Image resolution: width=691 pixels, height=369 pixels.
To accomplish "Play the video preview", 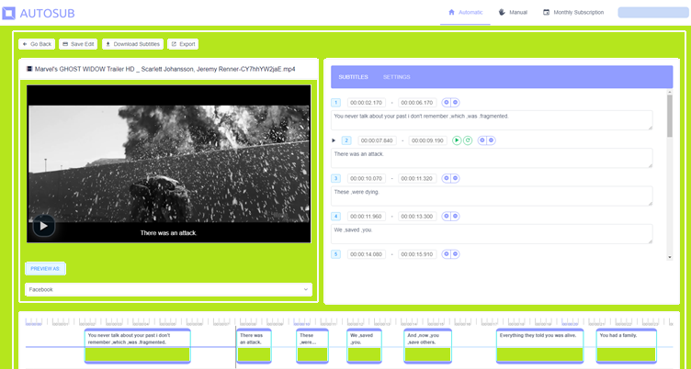I will pyautogui.click(x=43, y=226).
